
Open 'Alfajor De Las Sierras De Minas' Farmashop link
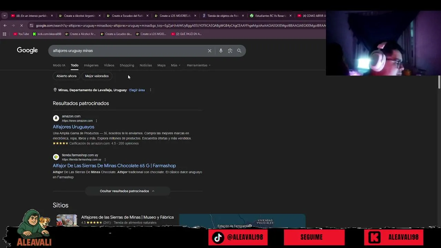pos(114,166)
